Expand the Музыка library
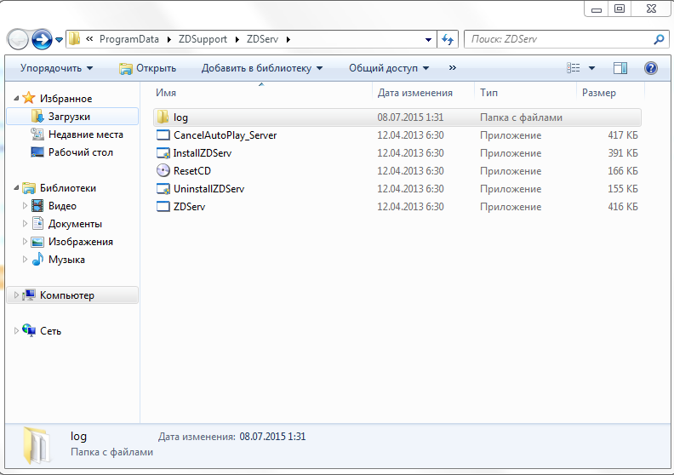Image resolution: width=674 pixels, height=475 pixels. pyautogui.click(x=25, y=260)
